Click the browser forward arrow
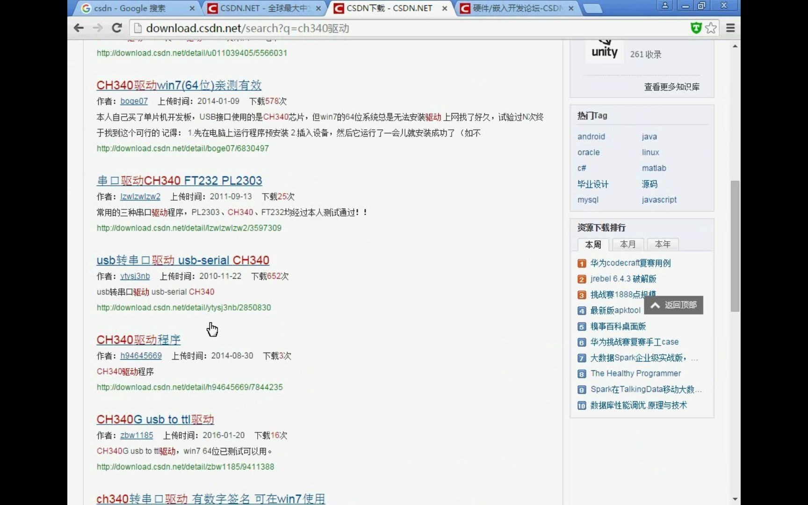The height and width of the screenshot is (505, 808). (97, 28)
